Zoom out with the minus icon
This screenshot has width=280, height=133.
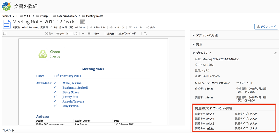[83, 34]
